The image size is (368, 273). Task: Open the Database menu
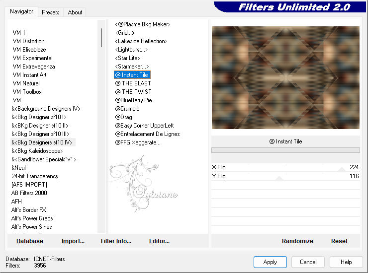(30, 241)
